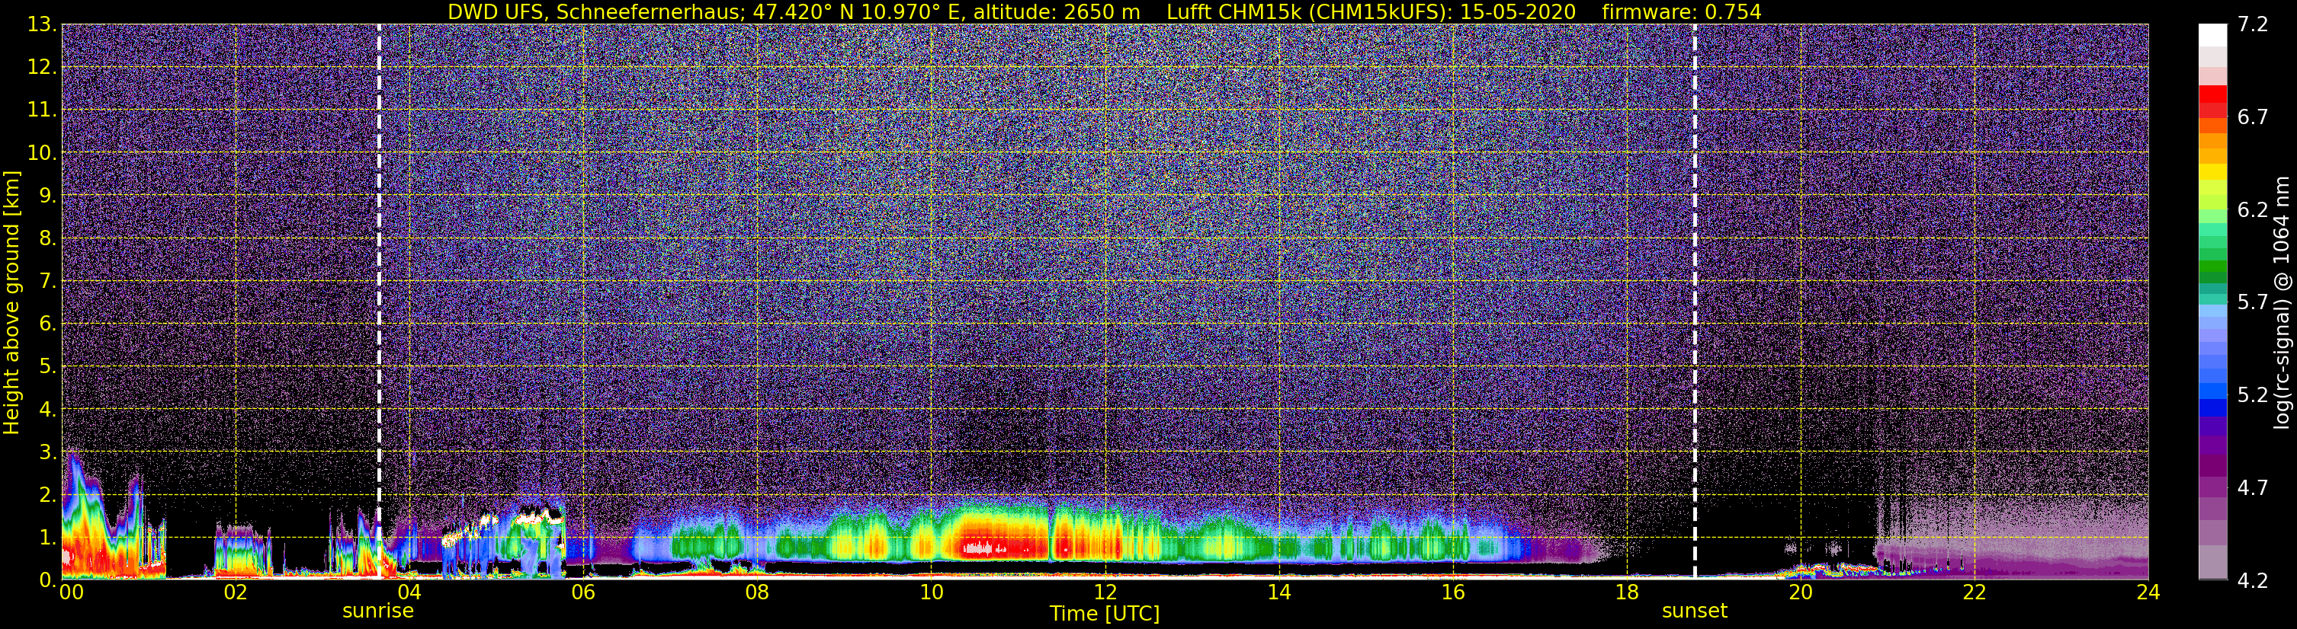Click the time axis tick label 06

(x=583, y=592)
